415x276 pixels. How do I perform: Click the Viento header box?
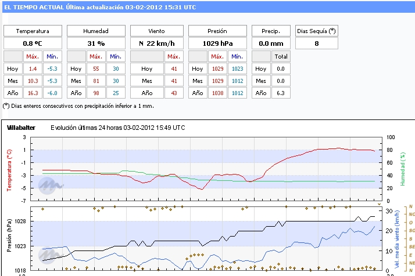coord(156,31)
